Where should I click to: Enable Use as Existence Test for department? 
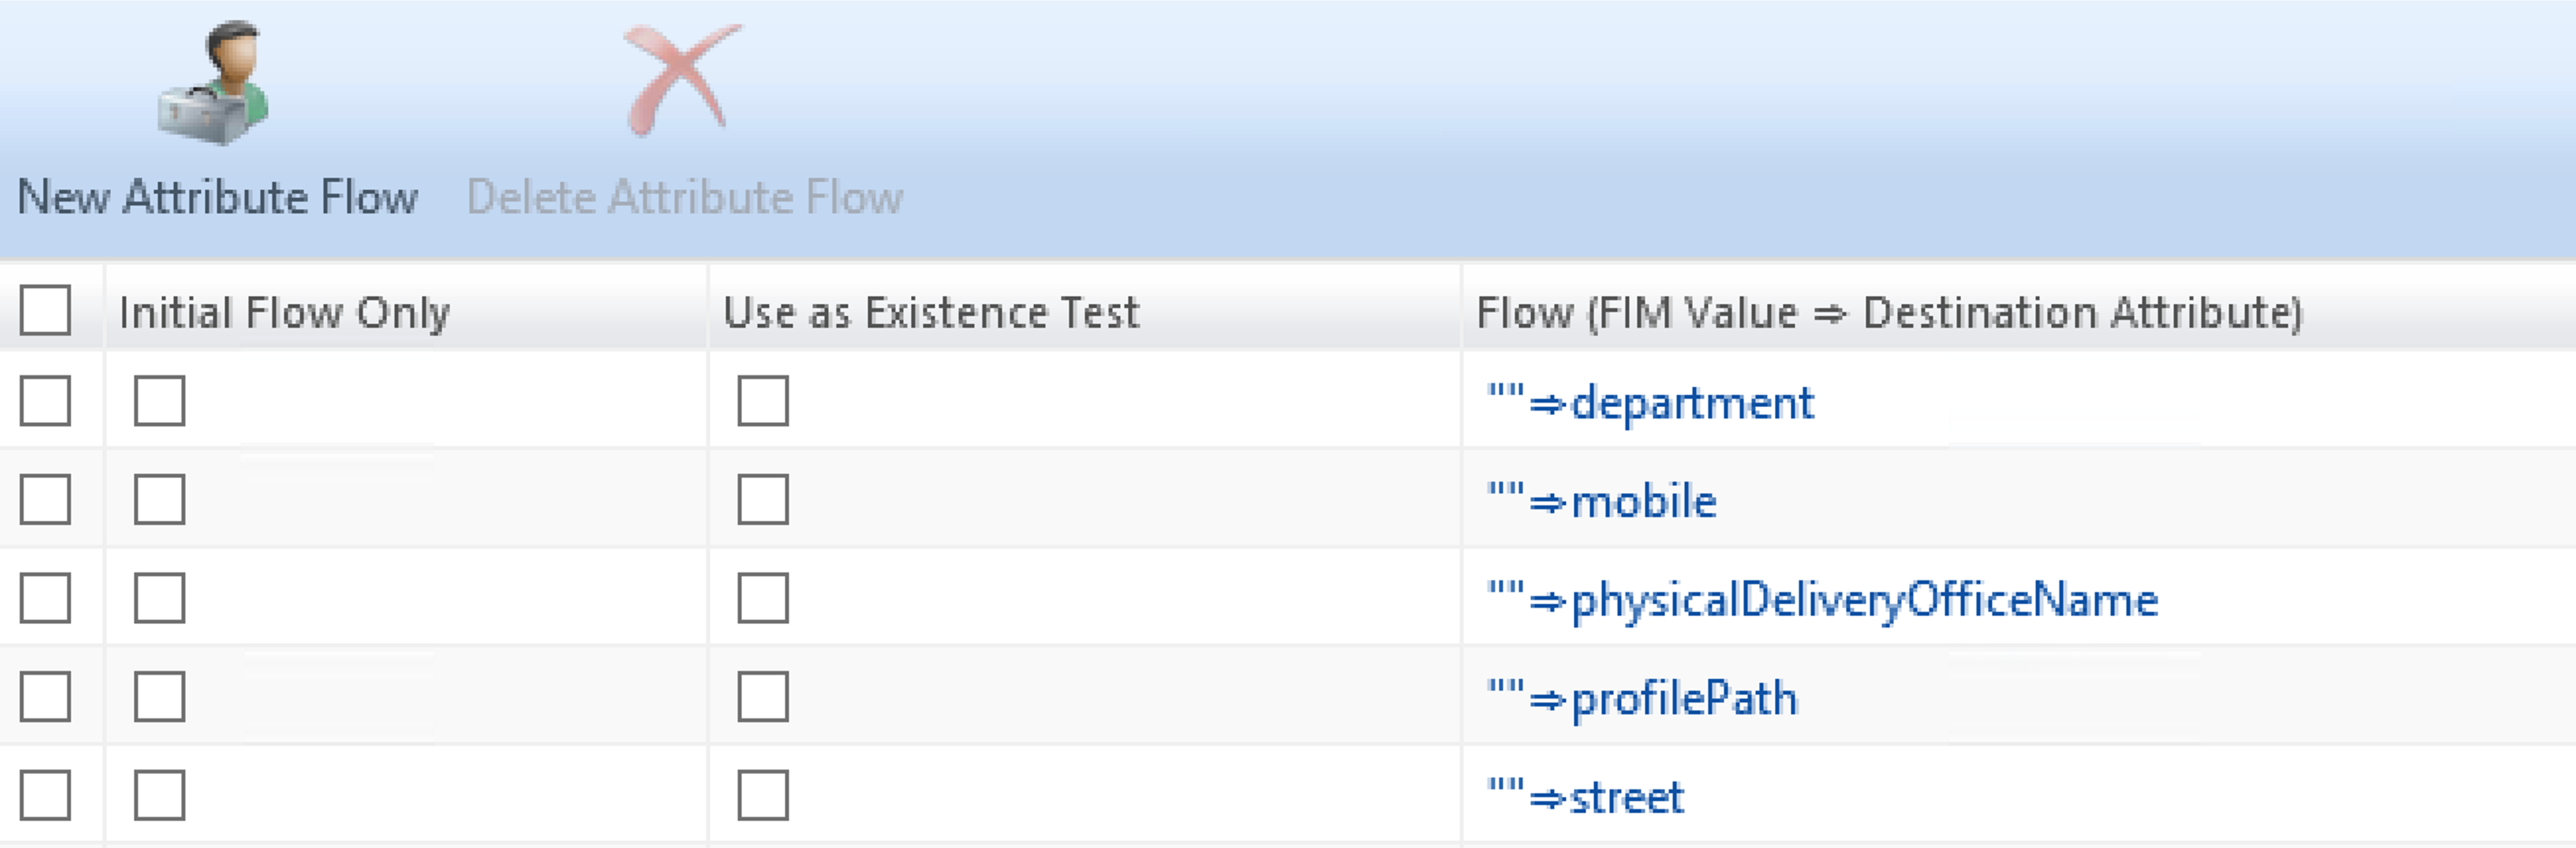tap(763, 401)
